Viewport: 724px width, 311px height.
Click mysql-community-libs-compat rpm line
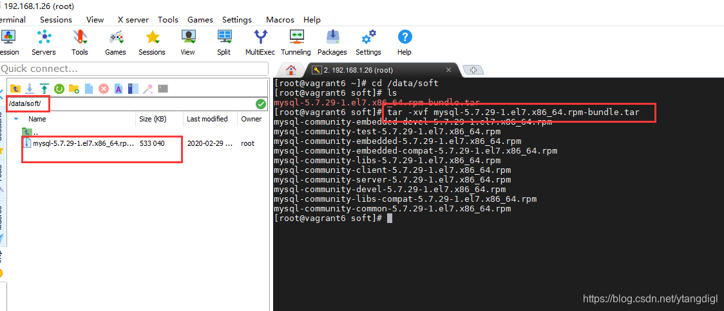pos(405,199)
